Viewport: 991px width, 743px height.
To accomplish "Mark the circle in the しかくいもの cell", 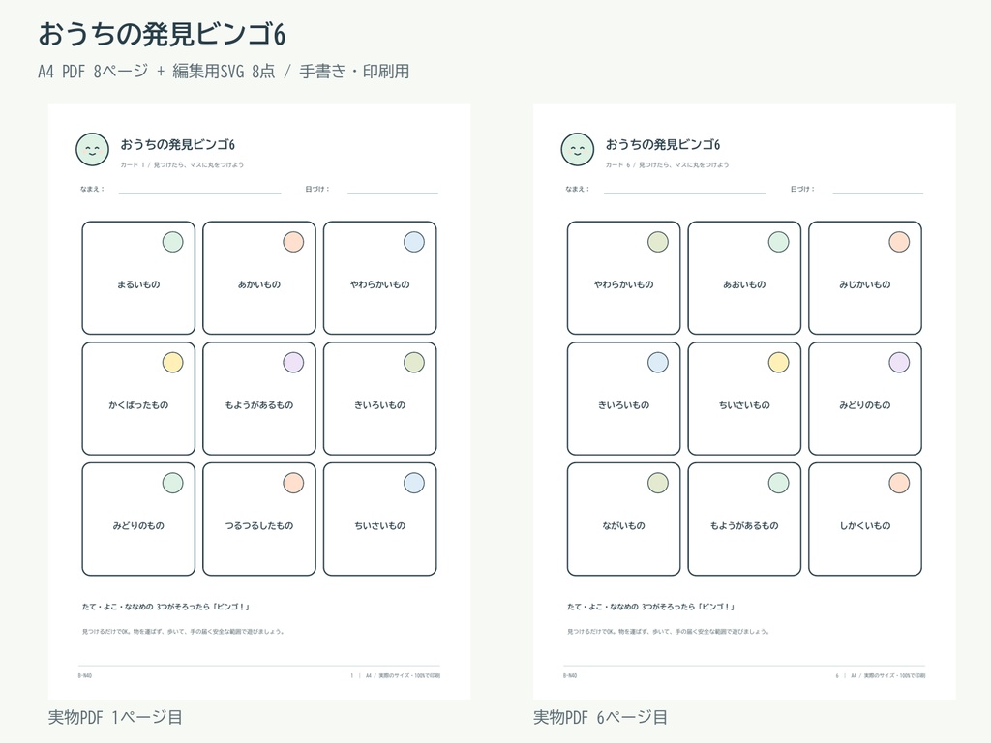I will pyautogui.click(x=899, y=484).
